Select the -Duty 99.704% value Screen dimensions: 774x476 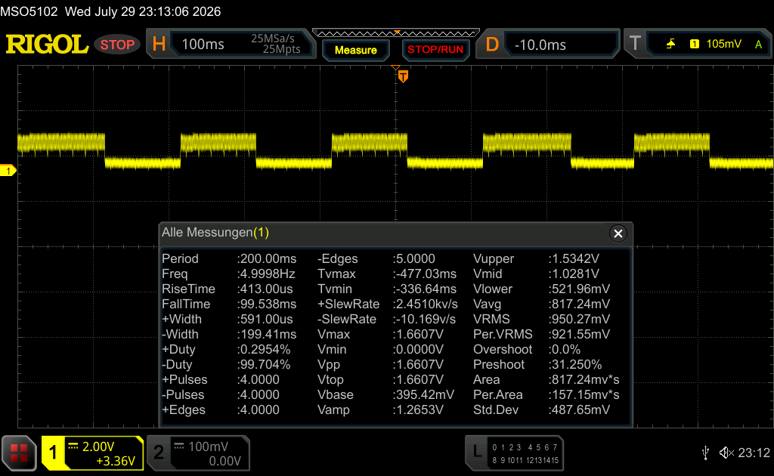264,364
